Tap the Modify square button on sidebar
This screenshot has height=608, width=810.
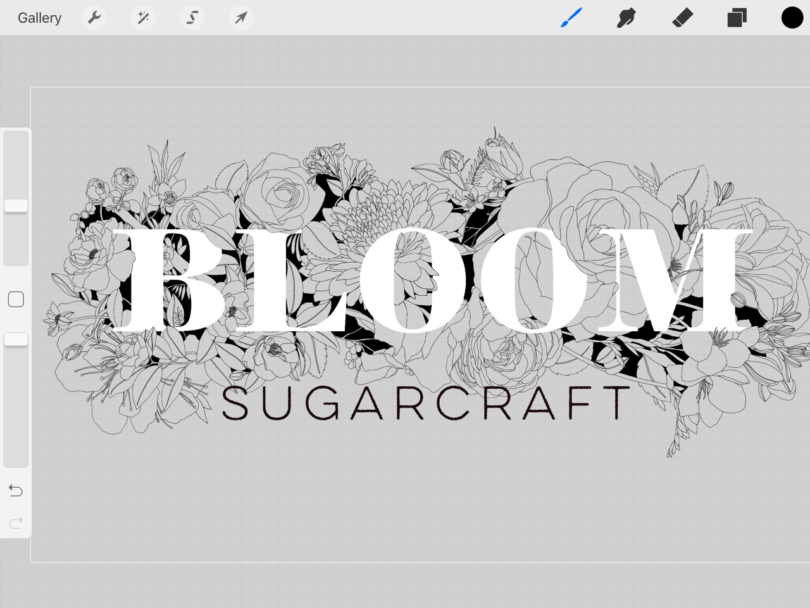point(16,299)
